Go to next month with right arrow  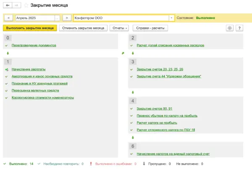click(67, 18)
